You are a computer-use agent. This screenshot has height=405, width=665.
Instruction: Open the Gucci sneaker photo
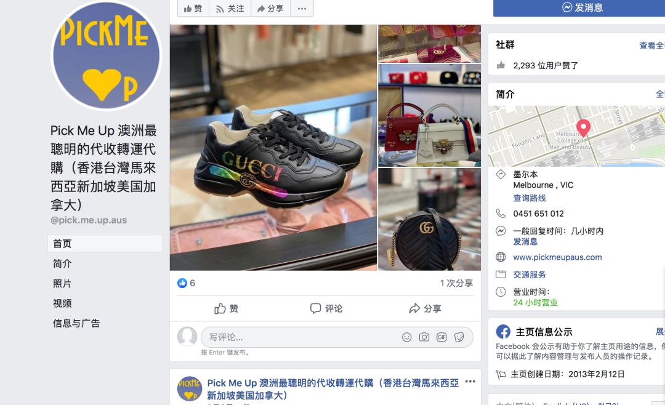[273, 148]
